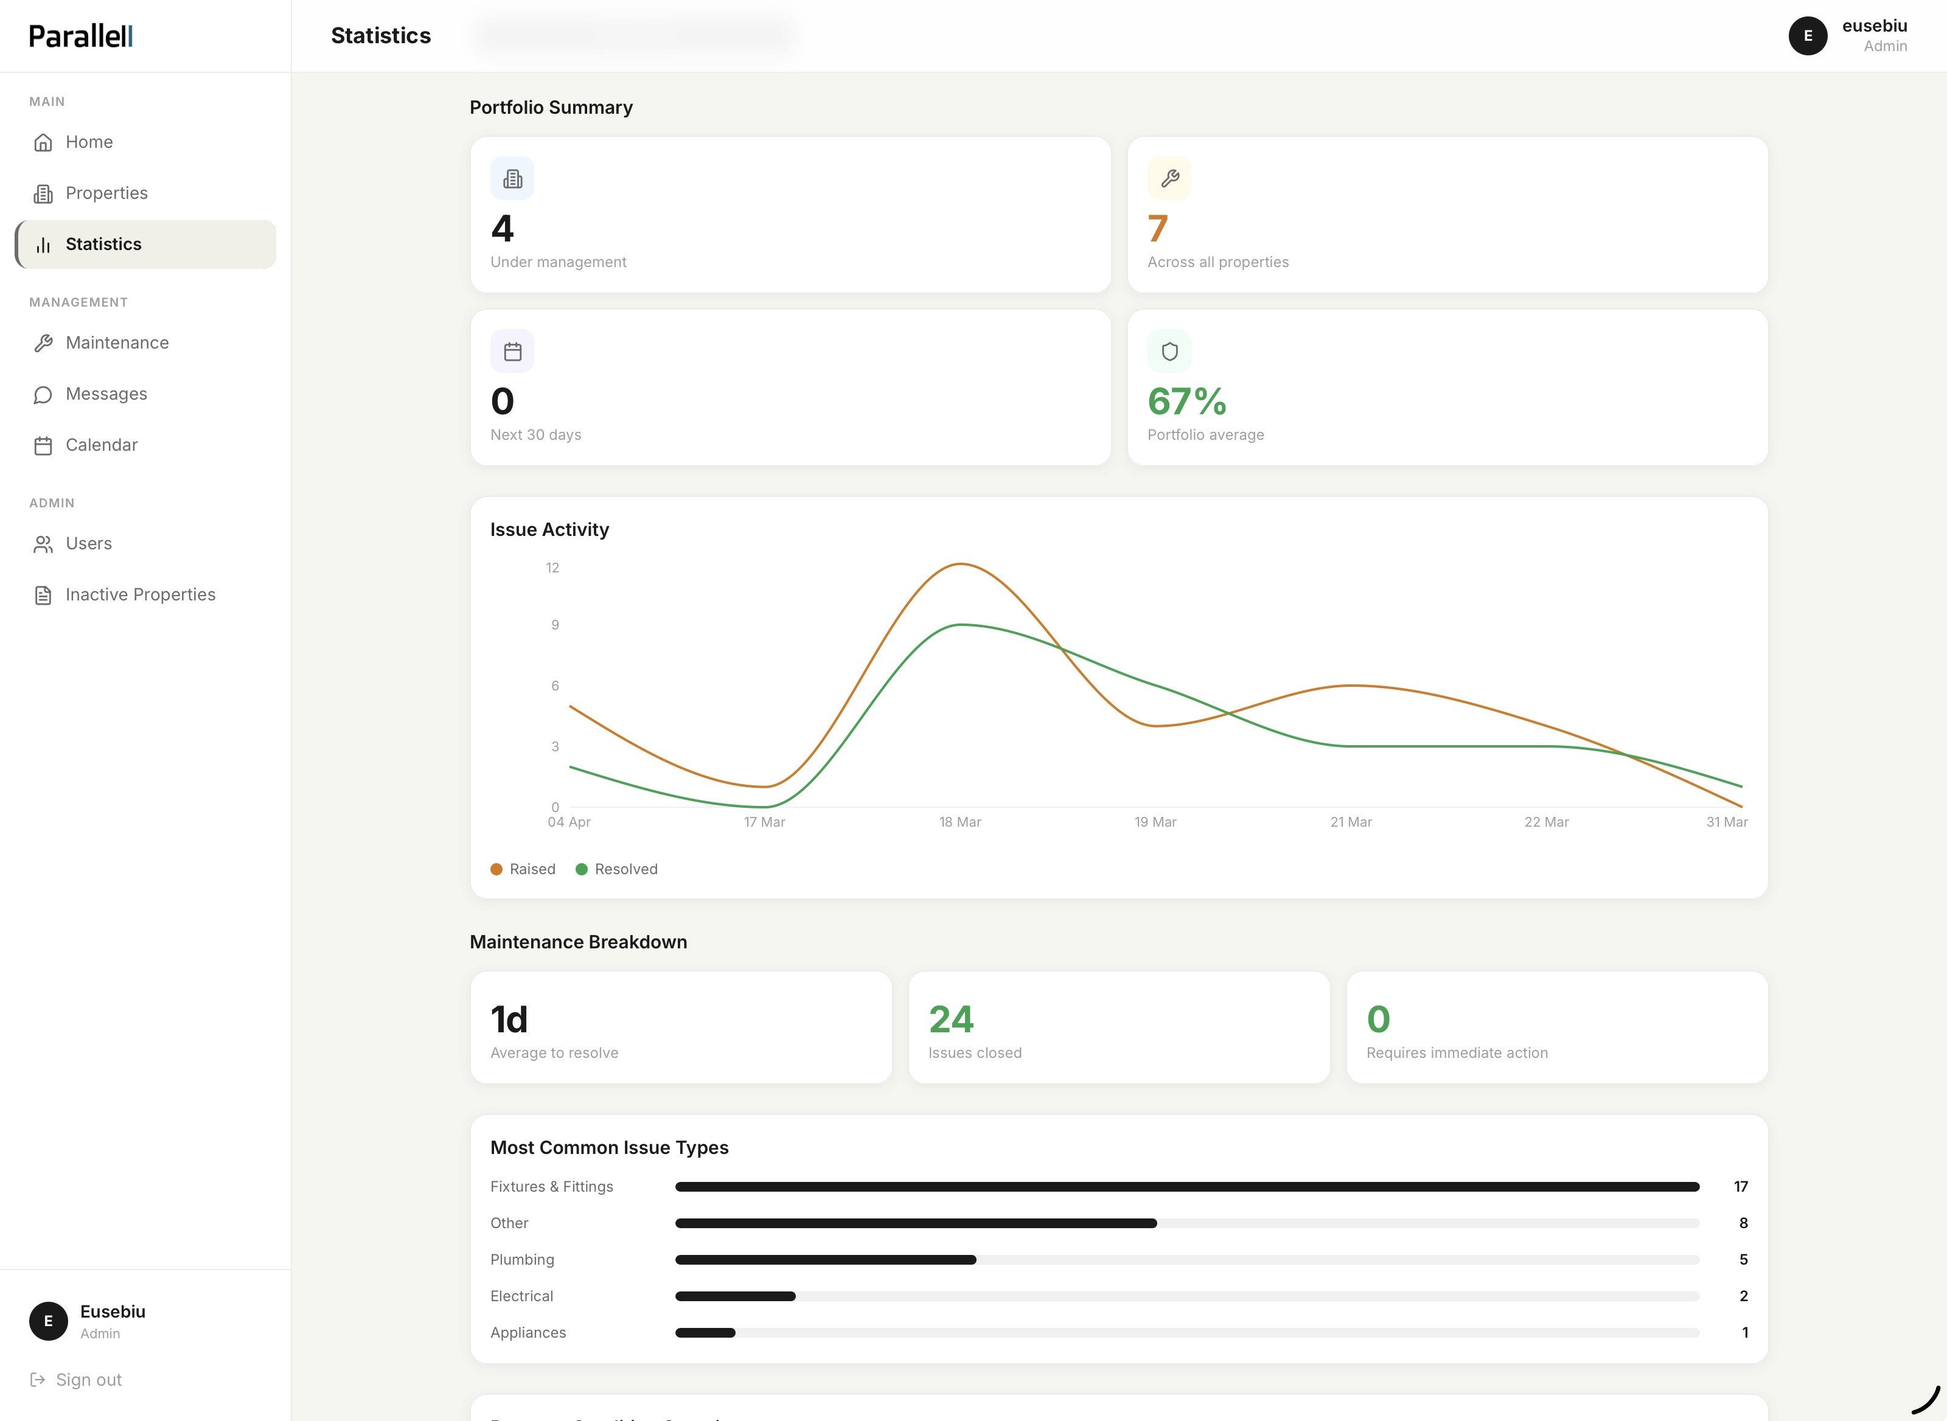Open the Eusebiu profile at sidebar bottom
The height and width of the screenshot is (1421, 1947).
coord(112,1321)
